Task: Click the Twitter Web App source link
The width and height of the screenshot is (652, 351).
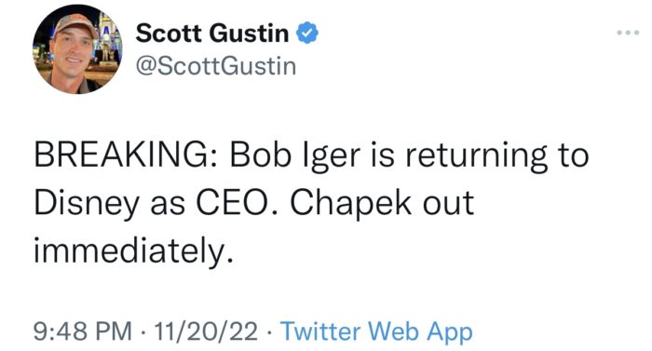Action: click(x=376, y=331)
